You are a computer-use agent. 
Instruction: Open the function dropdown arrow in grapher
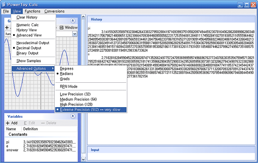(x=75, y=34)
